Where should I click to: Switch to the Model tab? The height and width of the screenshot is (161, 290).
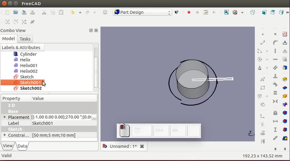pyautogui.click(x=8, y=39)
